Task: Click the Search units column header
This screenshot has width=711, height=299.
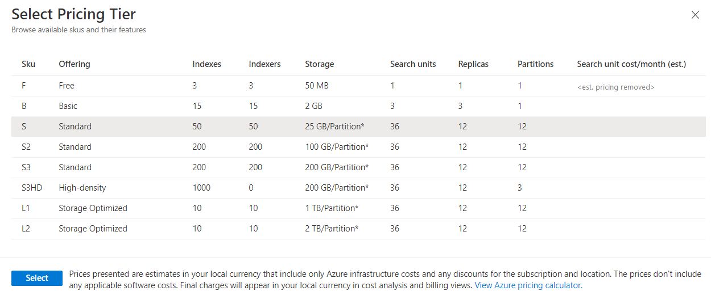Action: 413,64
